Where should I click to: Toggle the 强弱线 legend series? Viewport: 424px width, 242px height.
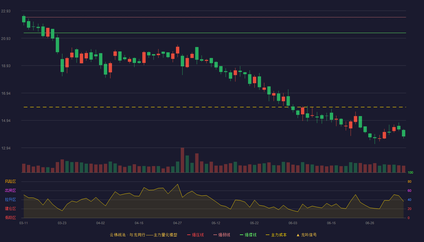tap(222, 235)
